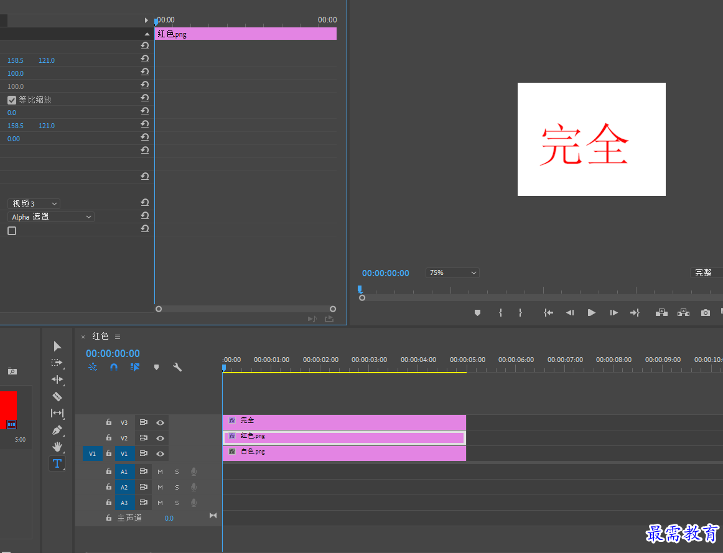The image size is (723, 553).
Task: Click the show/hide timeline view arrow
Action: (146, 21)
